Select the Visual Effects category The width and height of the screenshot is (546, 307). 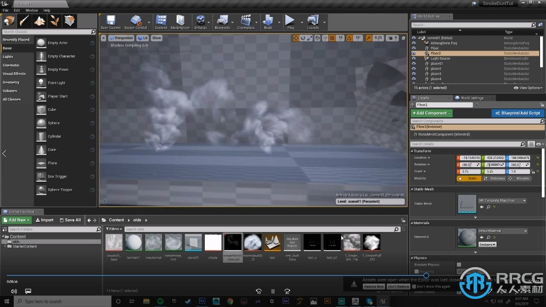(x=14, y=74)
